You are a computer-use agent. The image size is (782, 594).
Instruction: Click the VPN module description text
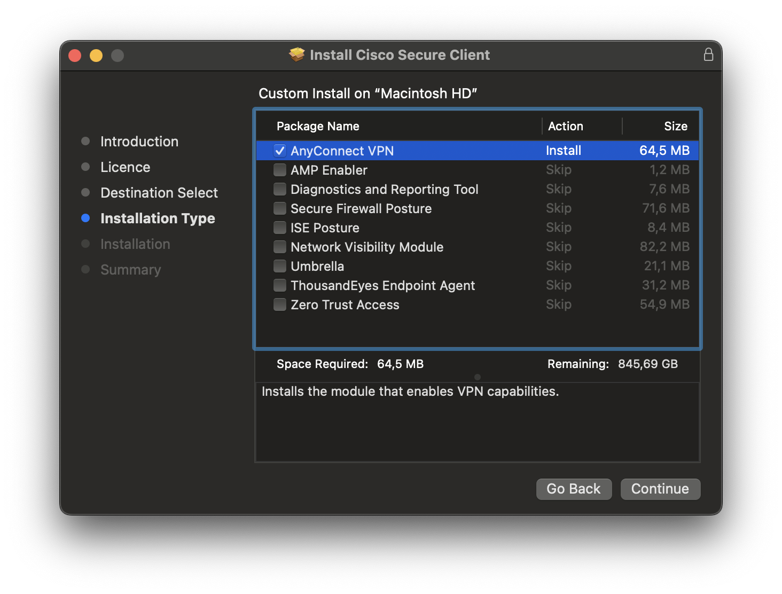410,392
